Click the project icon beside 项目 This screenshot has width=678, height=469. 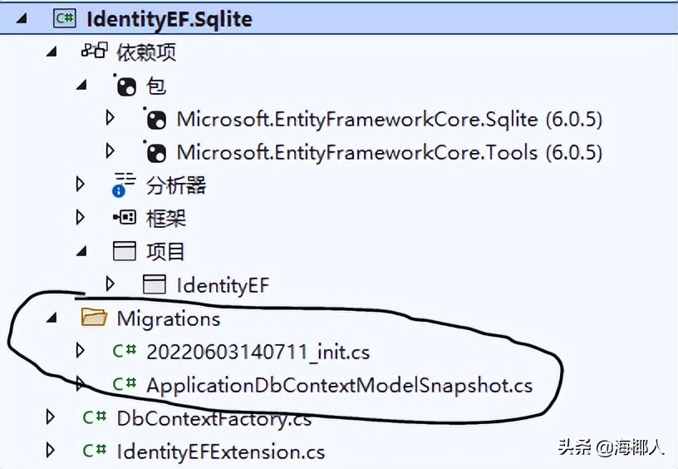125,251
